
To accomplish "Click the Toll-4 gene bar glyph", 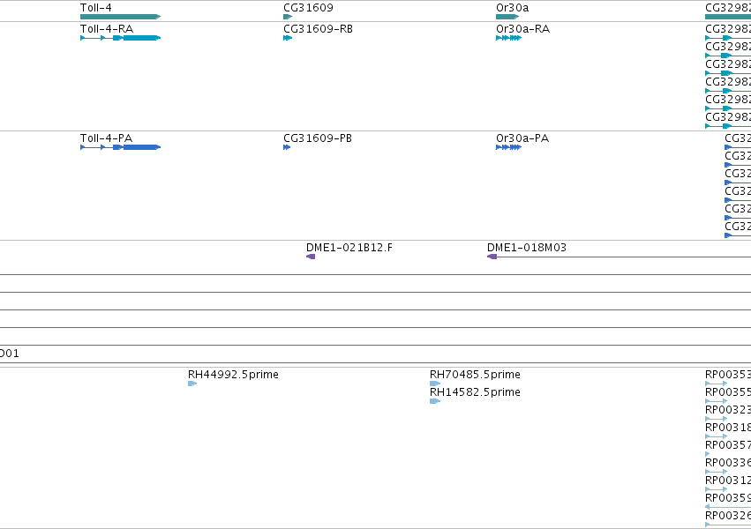I will 120,17.
